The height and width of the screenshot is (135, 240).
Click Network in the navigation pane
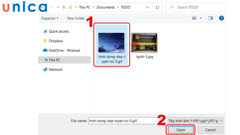pos(55,70)
